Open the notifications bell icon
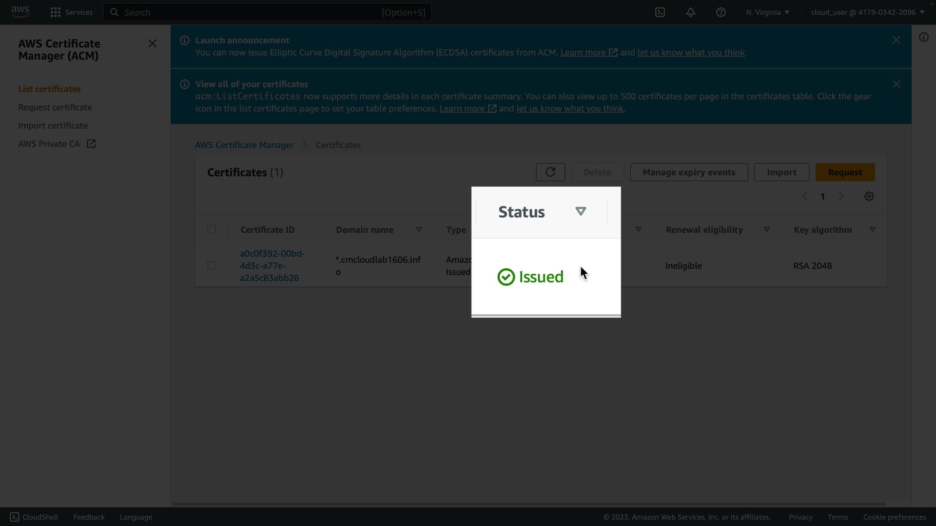The width and height of the screenshot is (936, 526). point(690,12)
